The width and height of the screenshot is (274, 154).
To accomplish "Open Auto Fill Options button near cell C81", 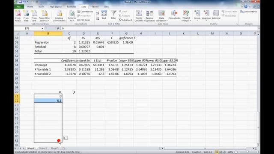I will [x=66, y=138].
